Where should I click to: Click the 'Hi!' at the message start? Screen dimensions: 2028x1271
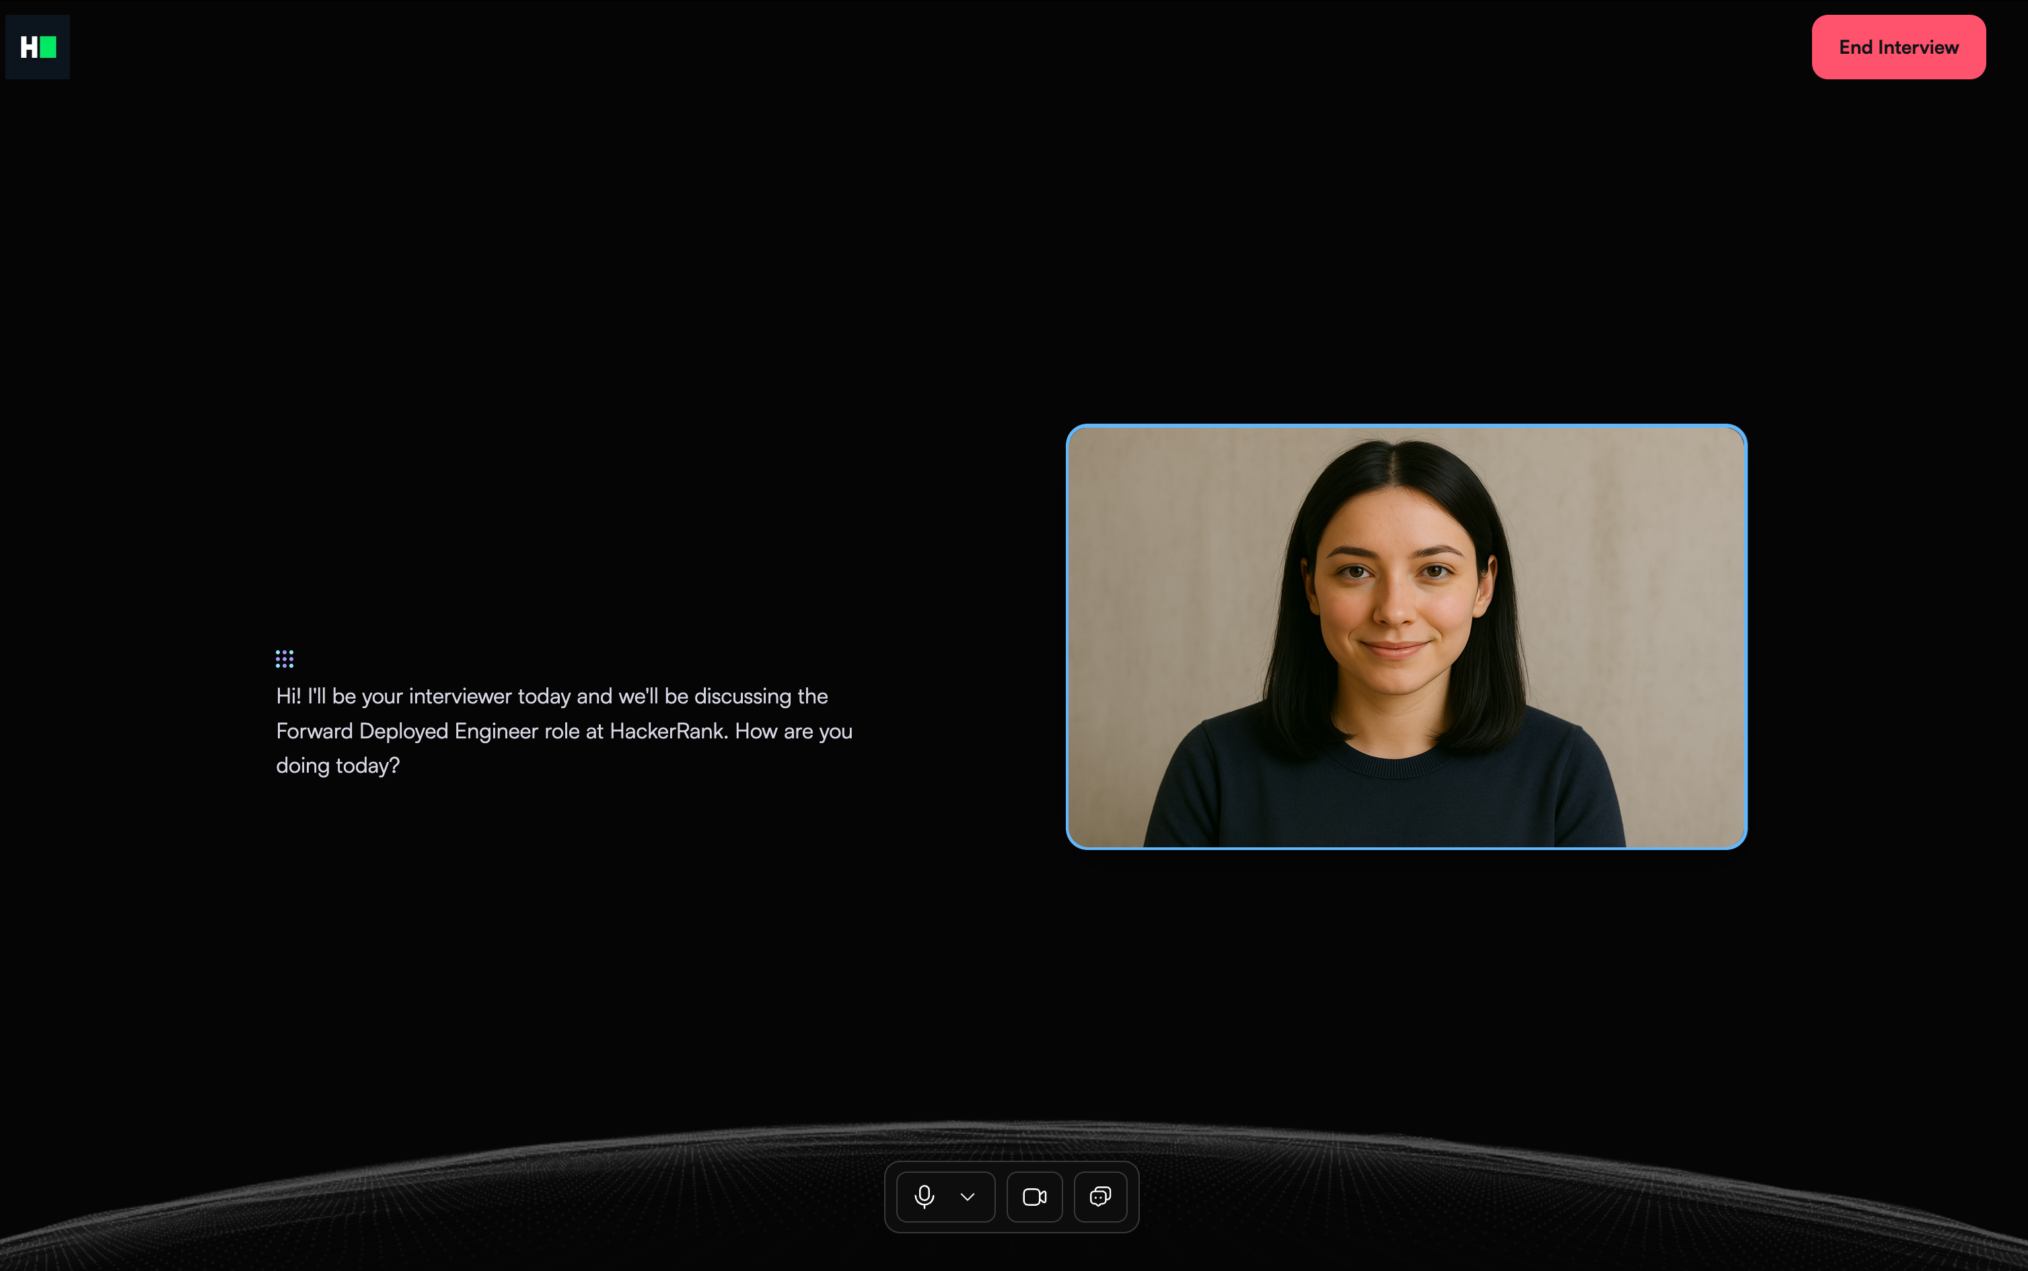pos(289,696)
